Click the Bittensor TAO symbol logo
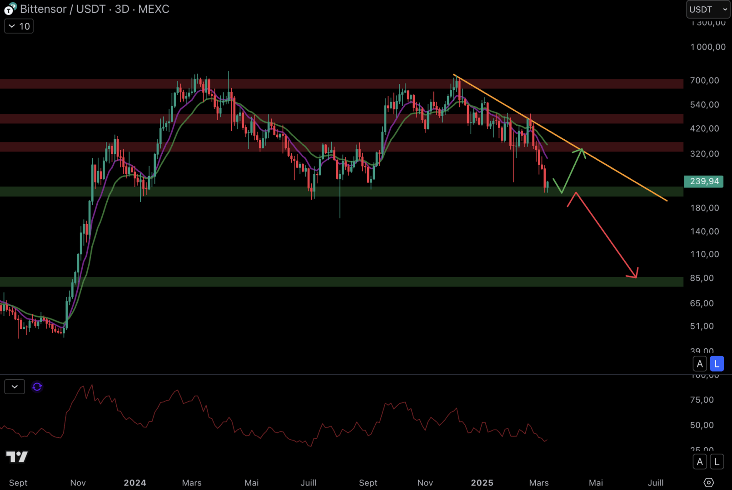The image size is (732, 490). 10,9
